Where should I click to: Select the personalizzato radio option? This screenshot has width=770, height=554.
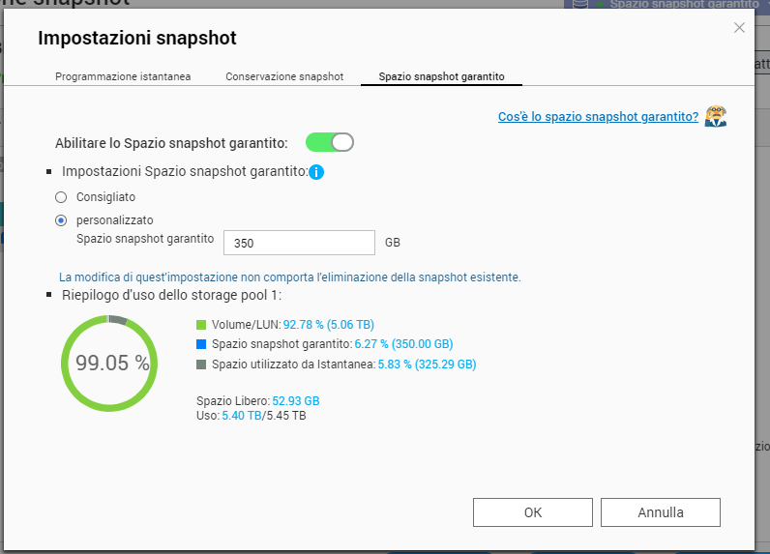point(61,219)
